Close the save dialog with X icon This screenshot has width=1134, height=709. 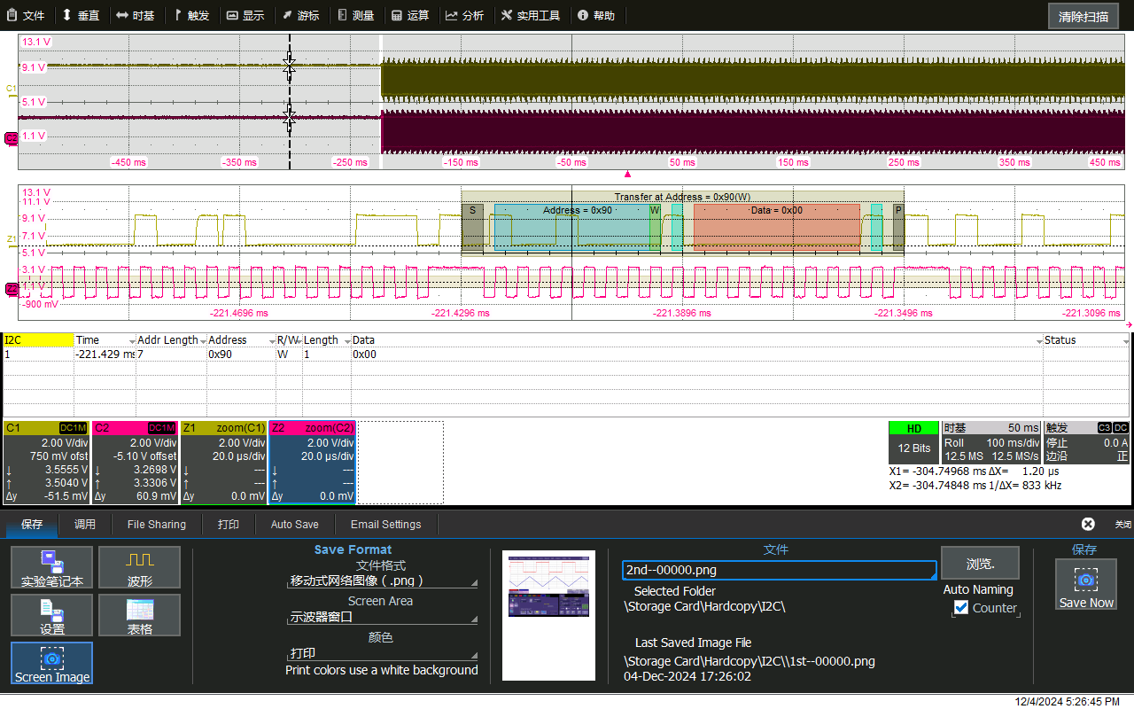1088,524
